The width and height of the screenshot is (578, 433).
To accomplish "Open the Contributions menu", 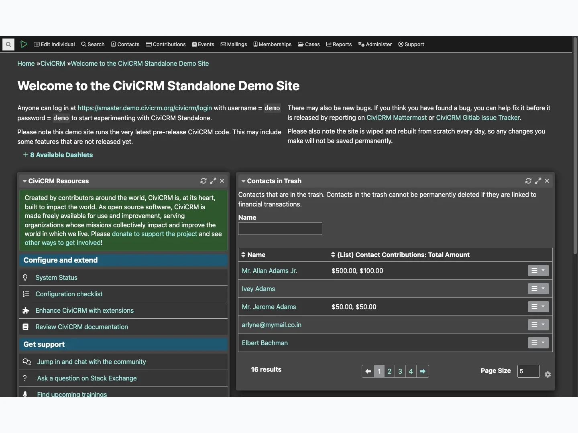I will click(166, 44).
